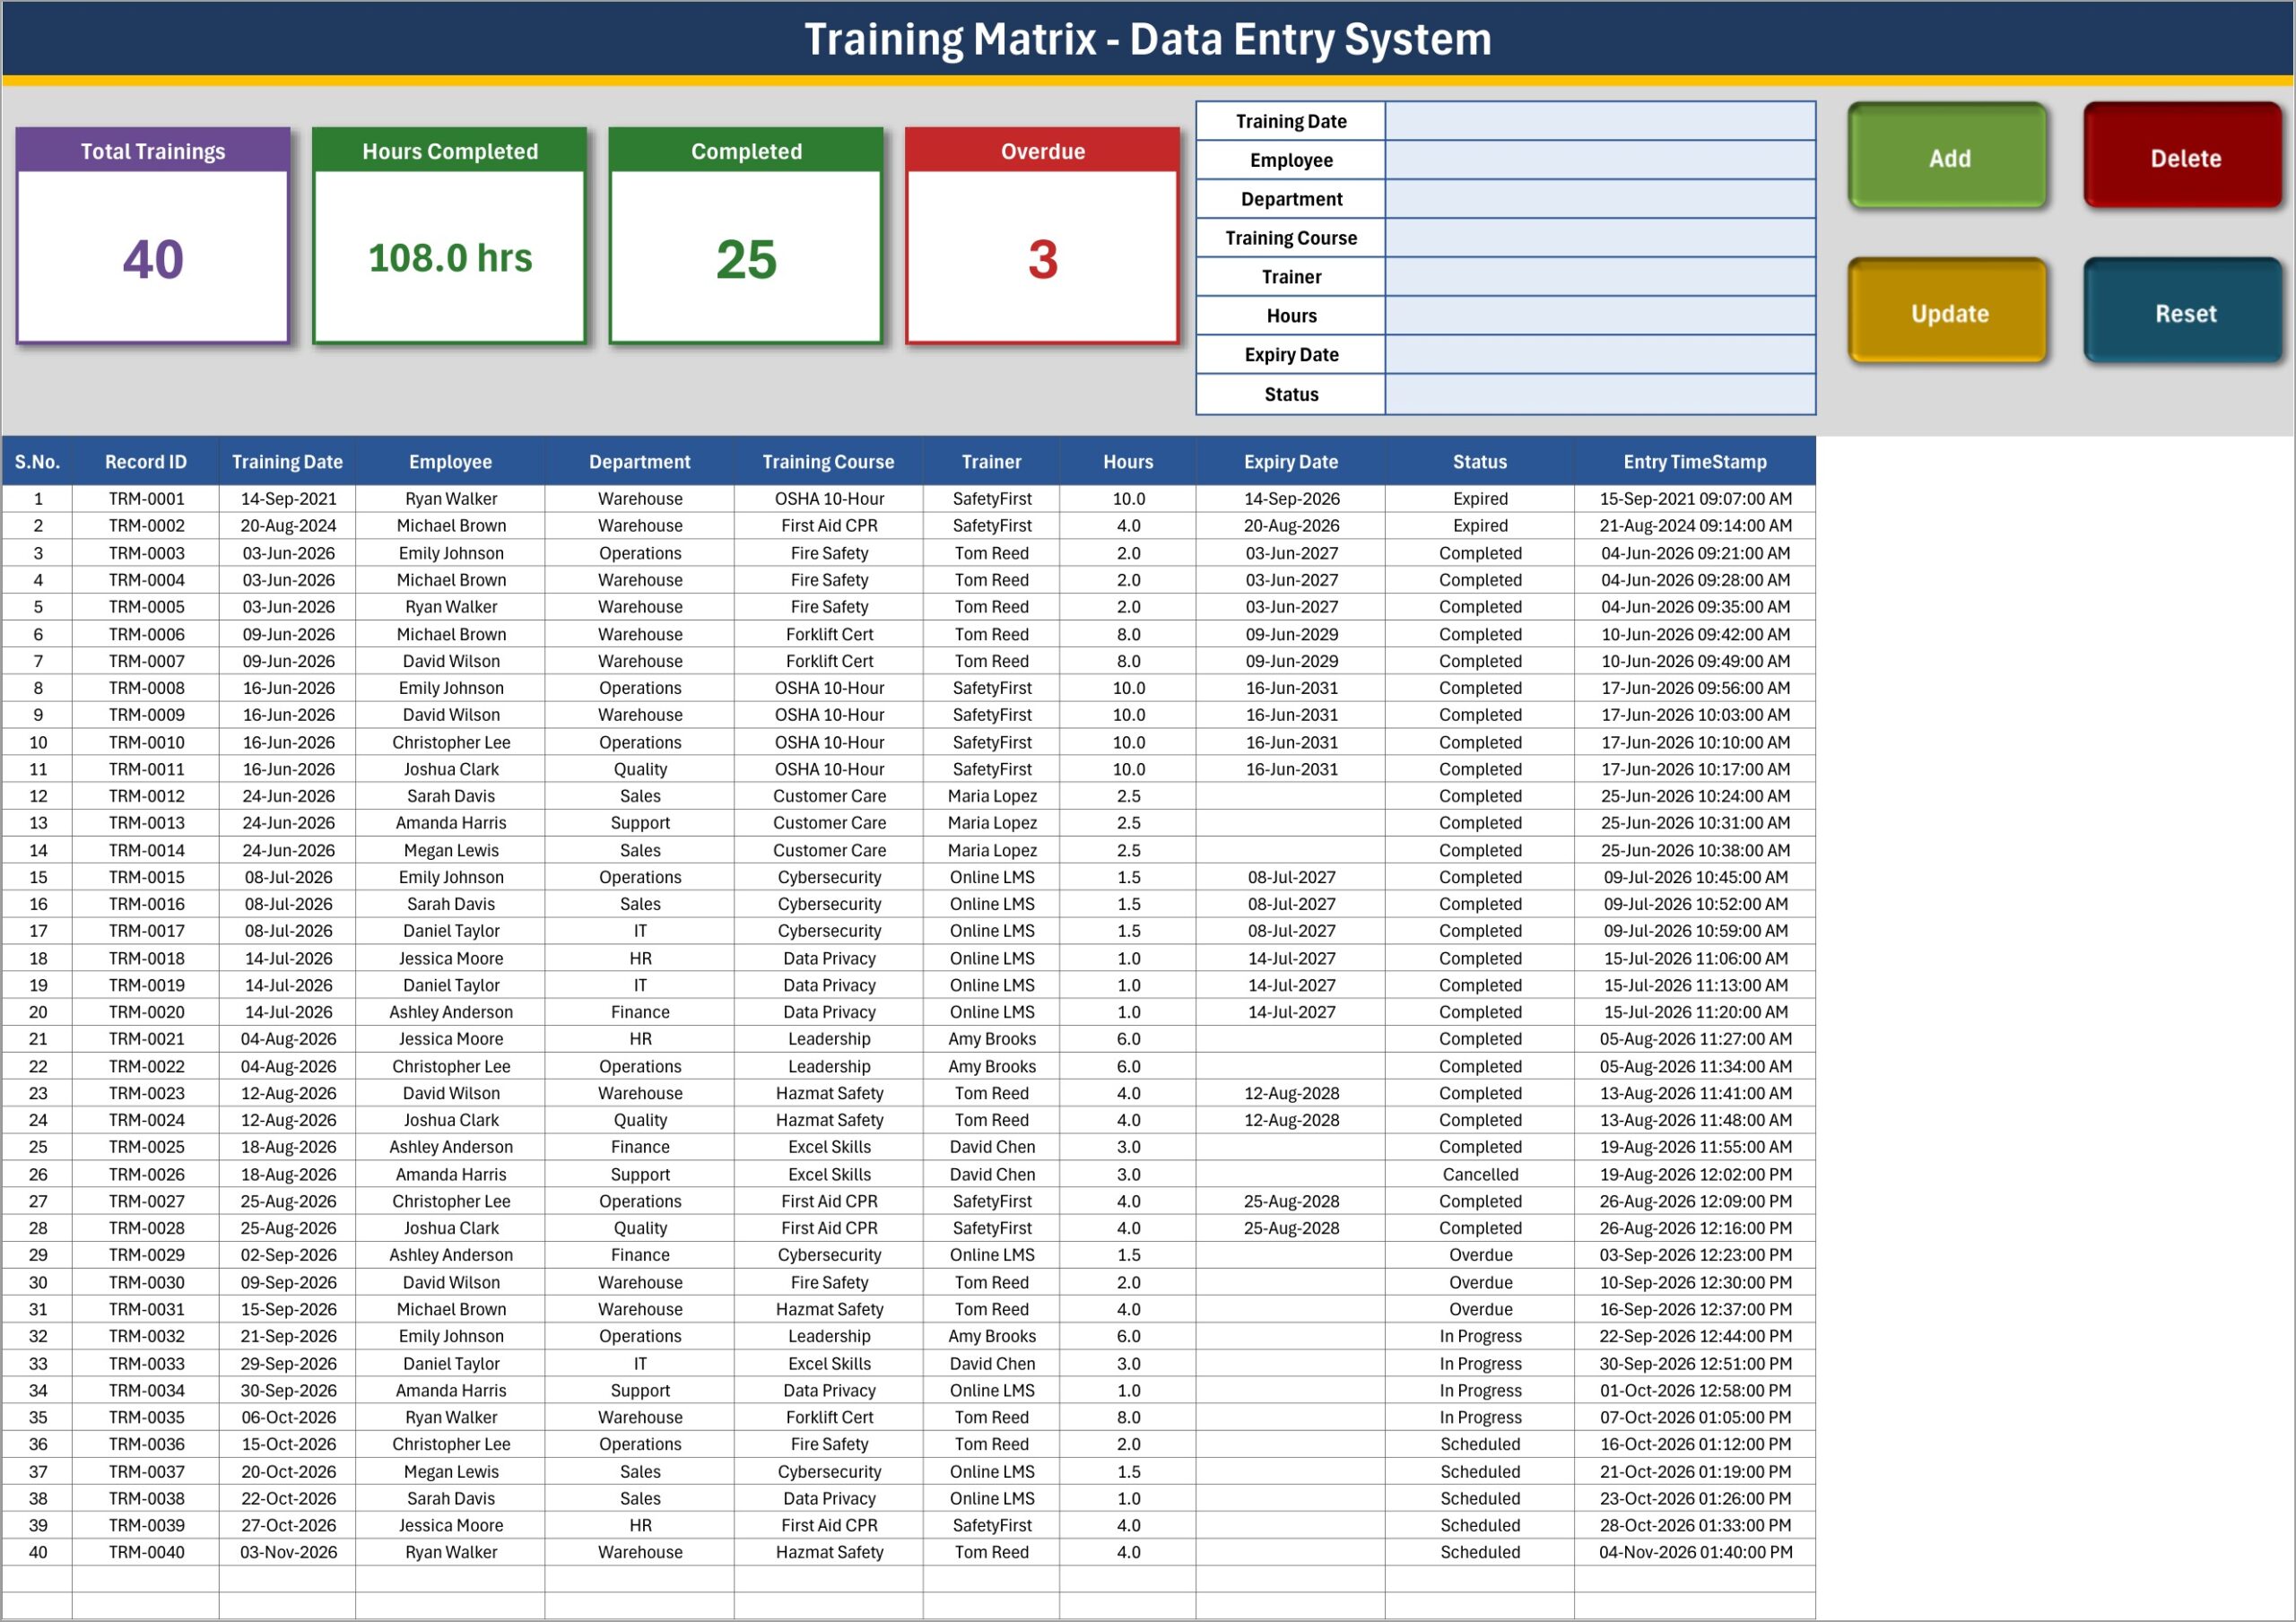
Task: Click the Overdue card value 3
Action: [1043, 259]
